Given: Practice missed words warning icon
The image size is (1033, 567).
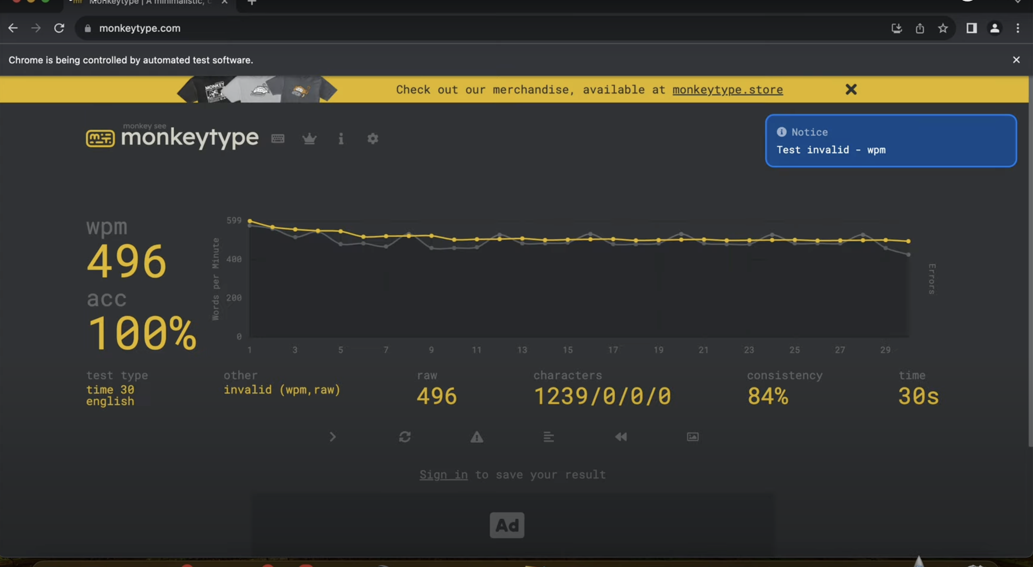Looking at the screenshot, I should click(477, 437).
